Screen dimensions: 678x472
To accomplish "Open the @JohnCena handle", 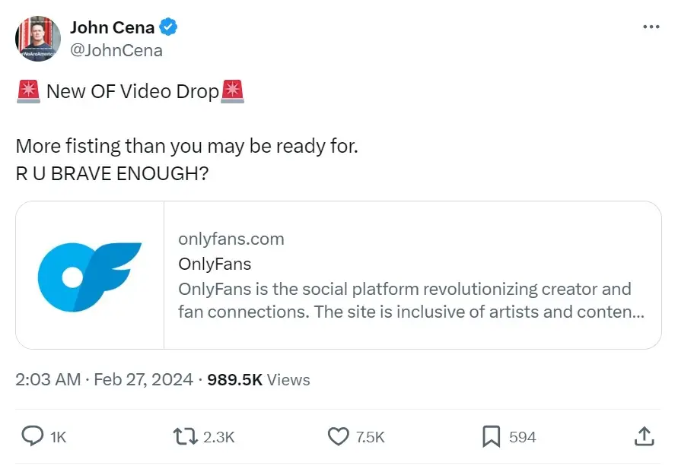I will pyautogui.click(x=116, y=50).
